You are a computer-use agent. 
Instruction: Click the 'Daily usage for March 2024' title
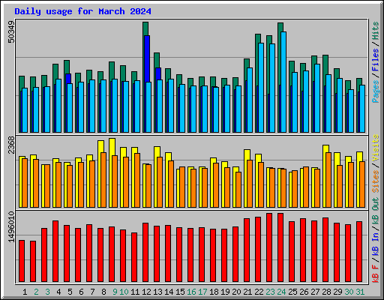click(x=82, y=11)
